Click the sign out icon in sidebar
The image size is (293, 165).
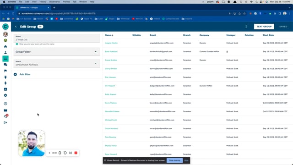click(x=5, y=122)
